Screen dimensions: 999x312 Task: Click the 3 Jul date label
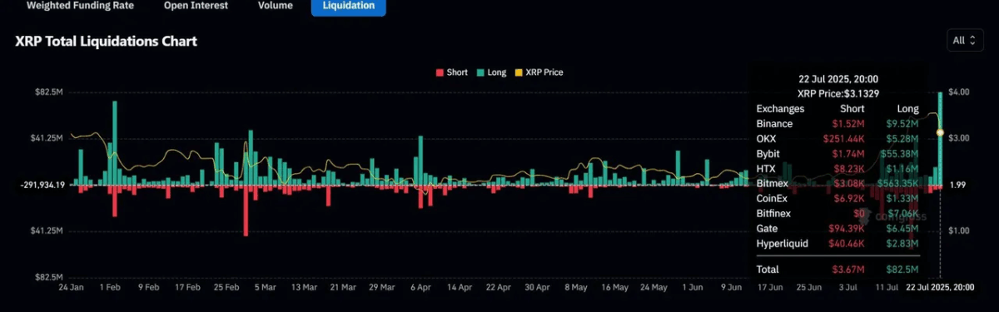coord(847,287)
